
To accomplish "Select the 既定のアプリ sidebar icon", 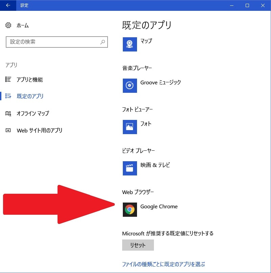I will tap(8, 96).
